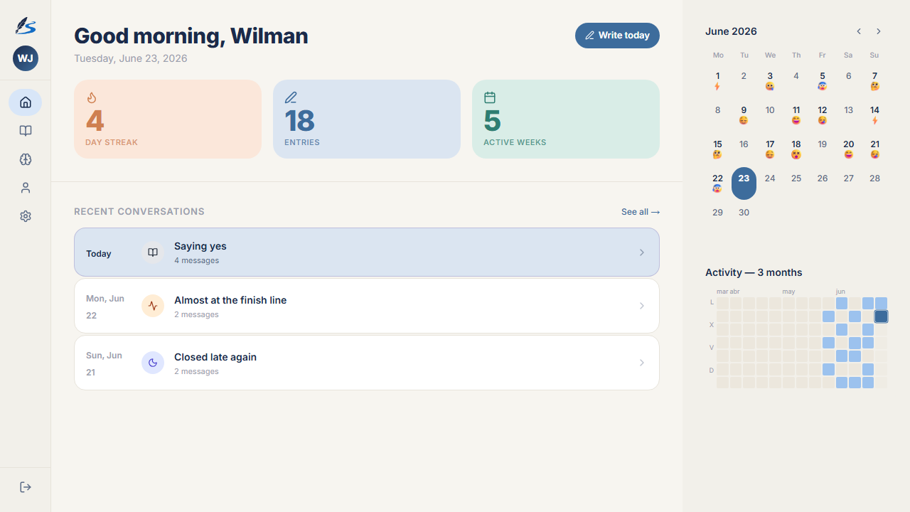The width and height of the screenshot is (910, 512).
Task: Click the moon icon beside Closed late again
Action: [x=153, y=363]
